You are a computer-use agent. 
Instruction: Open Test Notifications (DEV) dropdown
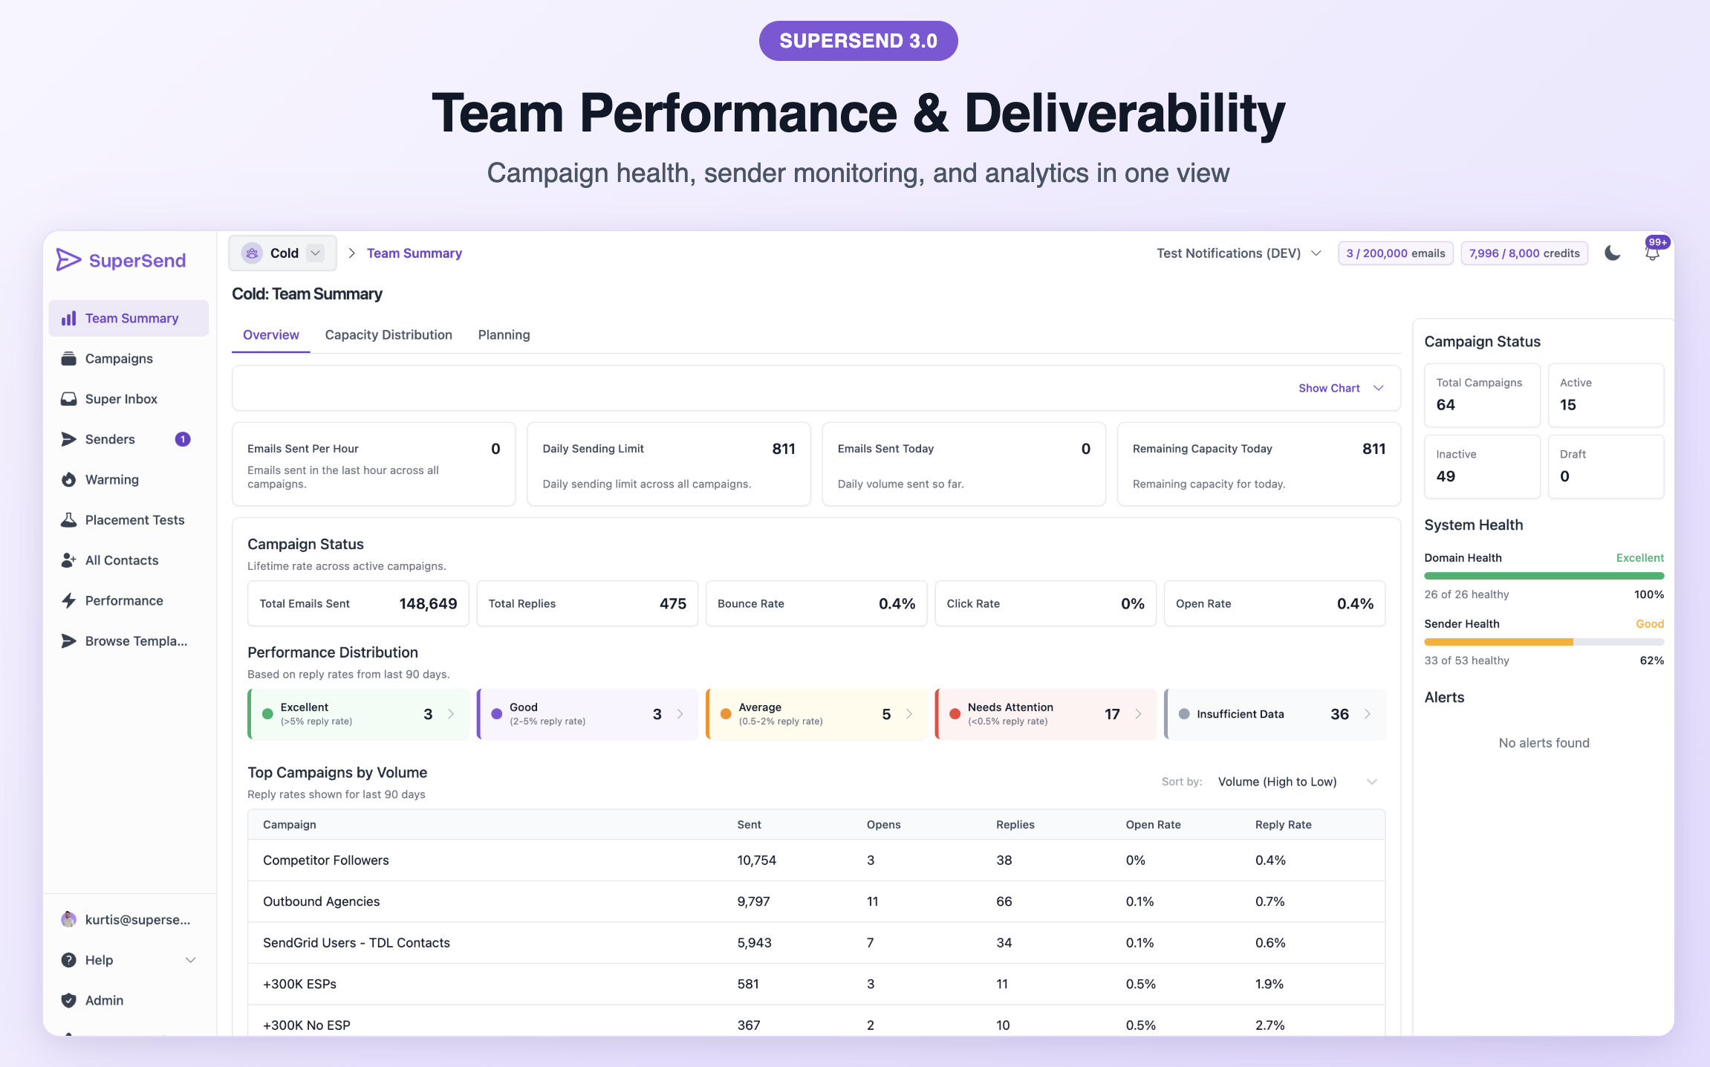pos(1238,253)
